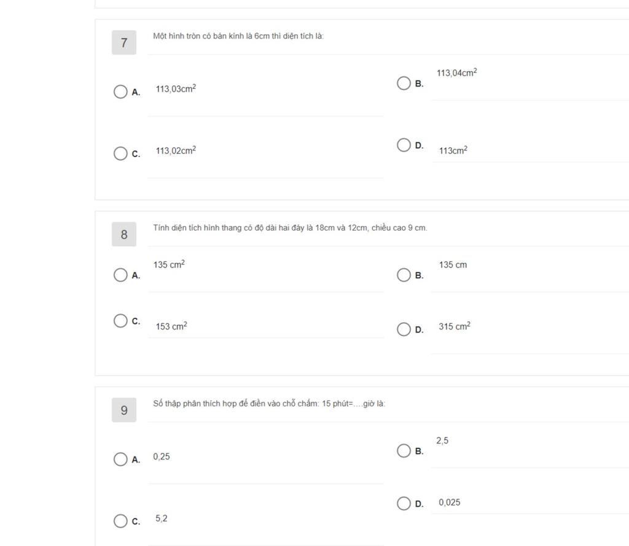Pick answer C 153 cm² for question 8
Image resolution: width=629 pixels, height=546 pixels.
point(120,321)
